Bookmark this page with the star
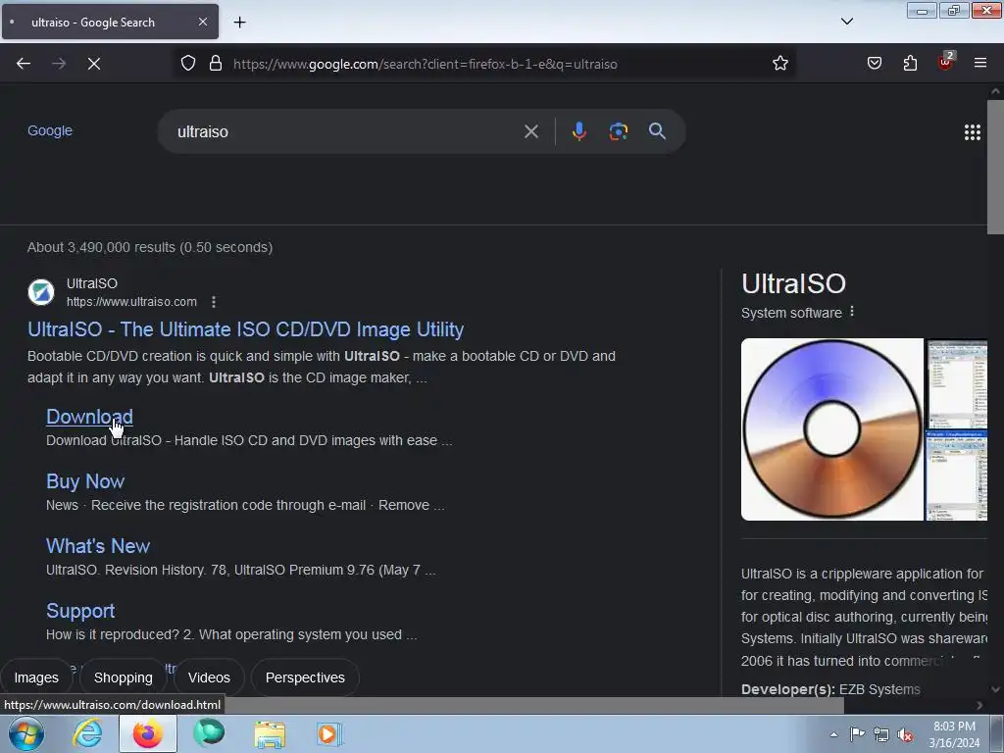 click(779, 64)
